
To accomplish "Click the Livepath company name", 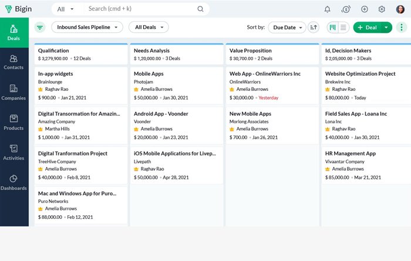I will pyautogui.click(x=142, y=162).
